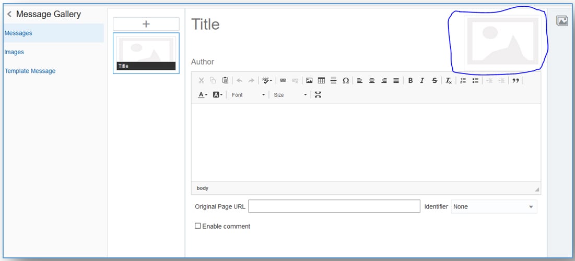This screenshot has width=575, height=261.
Task: Click the Unlink icon
Action: pyautogui.click(x=295, y=80)
